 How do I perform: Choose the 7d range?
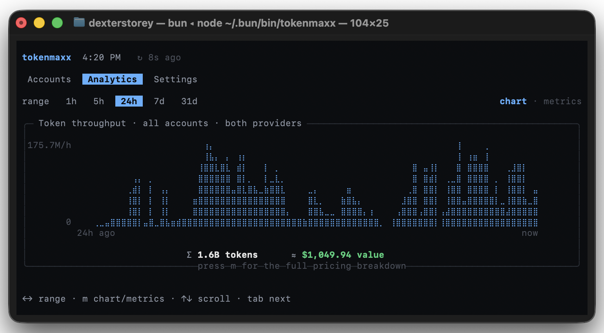coord(159,101)
